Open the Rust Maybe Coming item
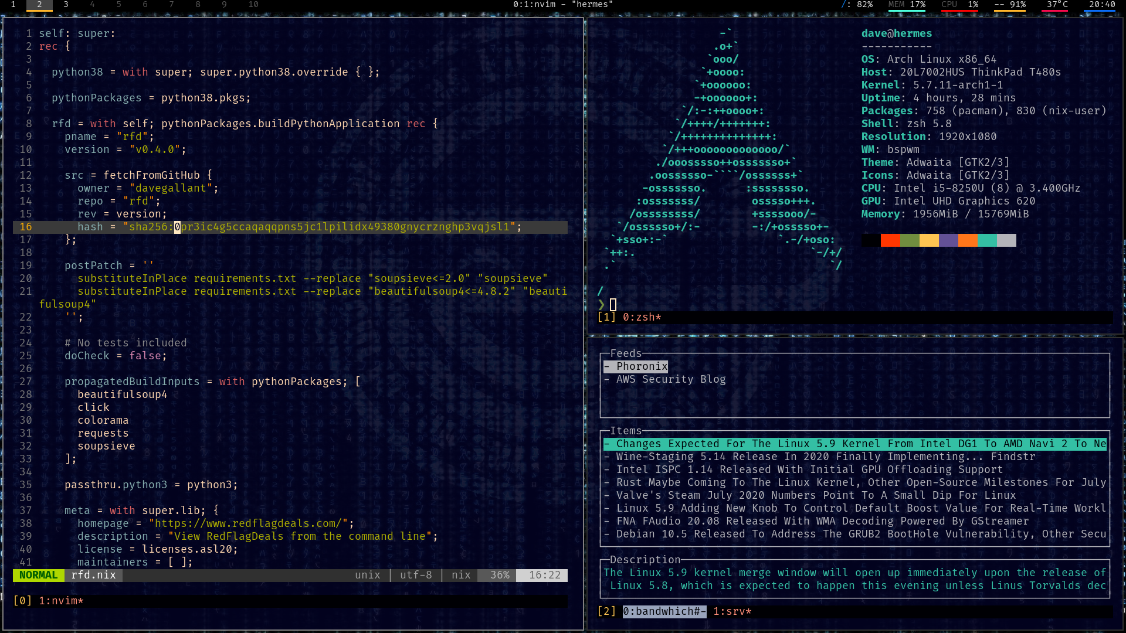Image resolution: width=1126 pixels, height=633 pixels. 855,482
